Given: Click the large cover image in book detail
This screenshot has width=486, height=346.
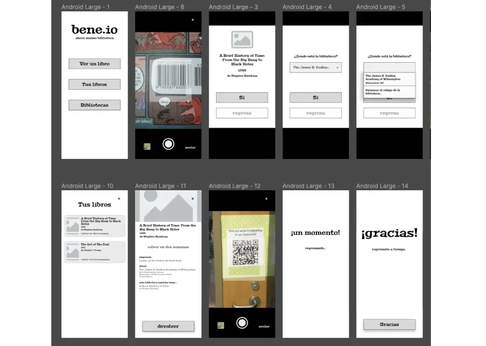Looking at the screenshot, I should 168,206.
